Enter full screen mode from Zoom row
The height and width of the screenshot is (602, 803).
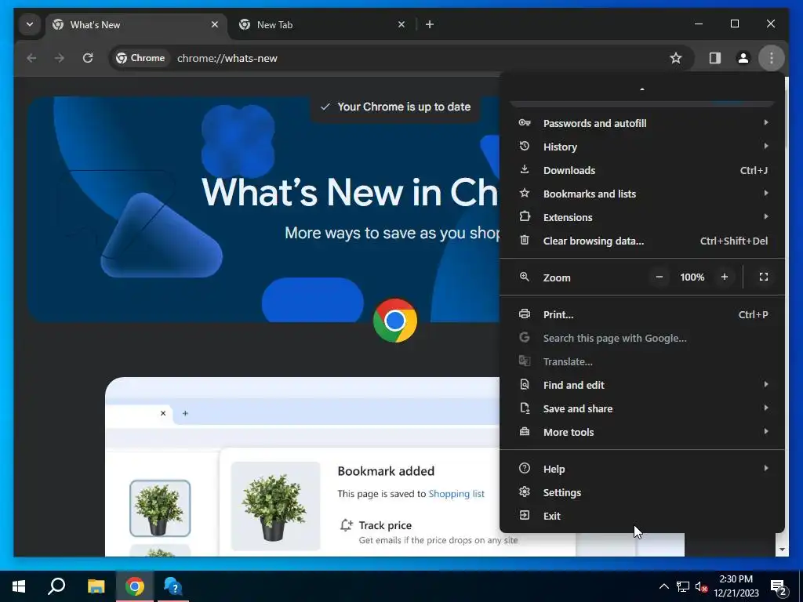[x=764, y=277]
